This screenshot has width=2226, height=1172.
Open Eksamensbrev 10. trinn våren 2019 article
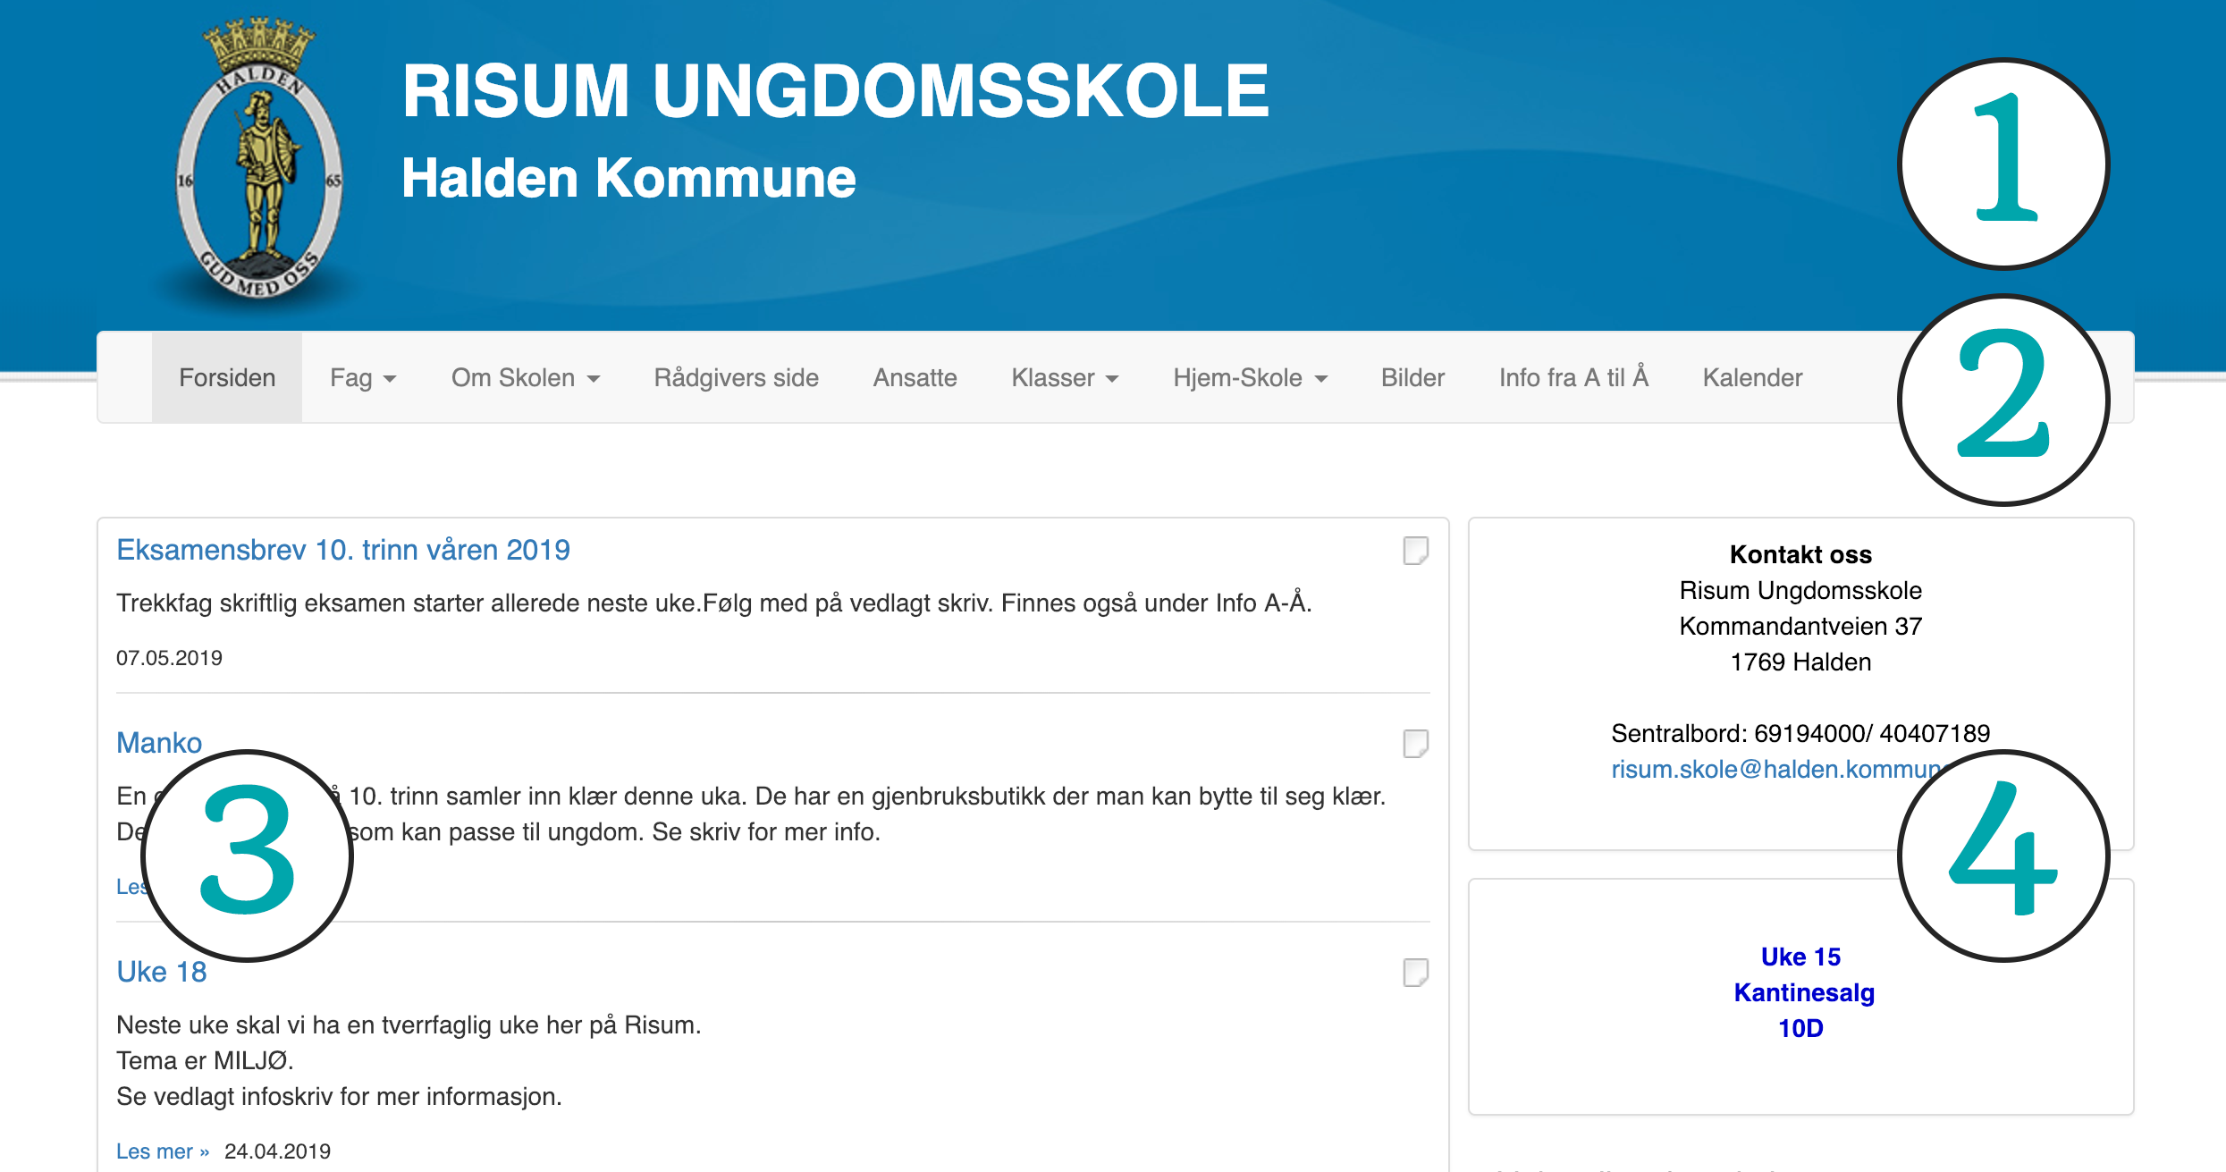tap(343, 550)
